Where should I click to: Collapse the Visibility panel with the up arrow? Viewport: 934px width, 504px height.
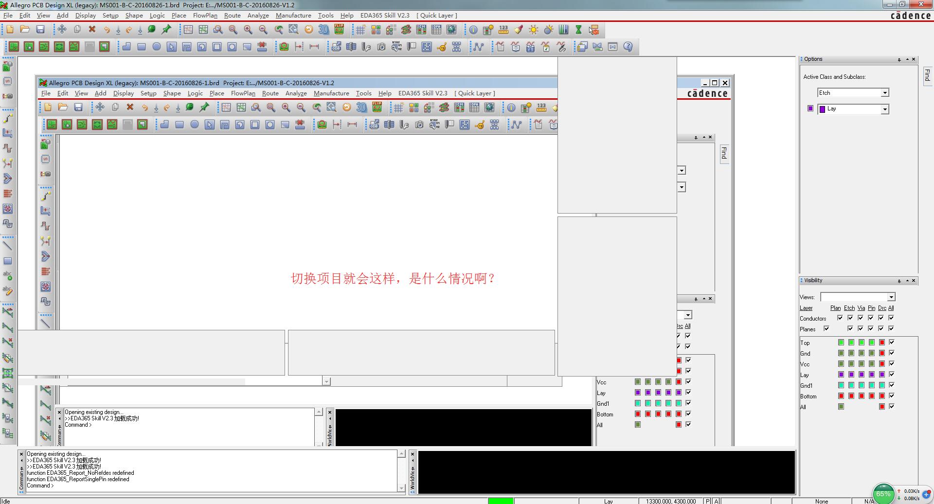coord(907,281)
